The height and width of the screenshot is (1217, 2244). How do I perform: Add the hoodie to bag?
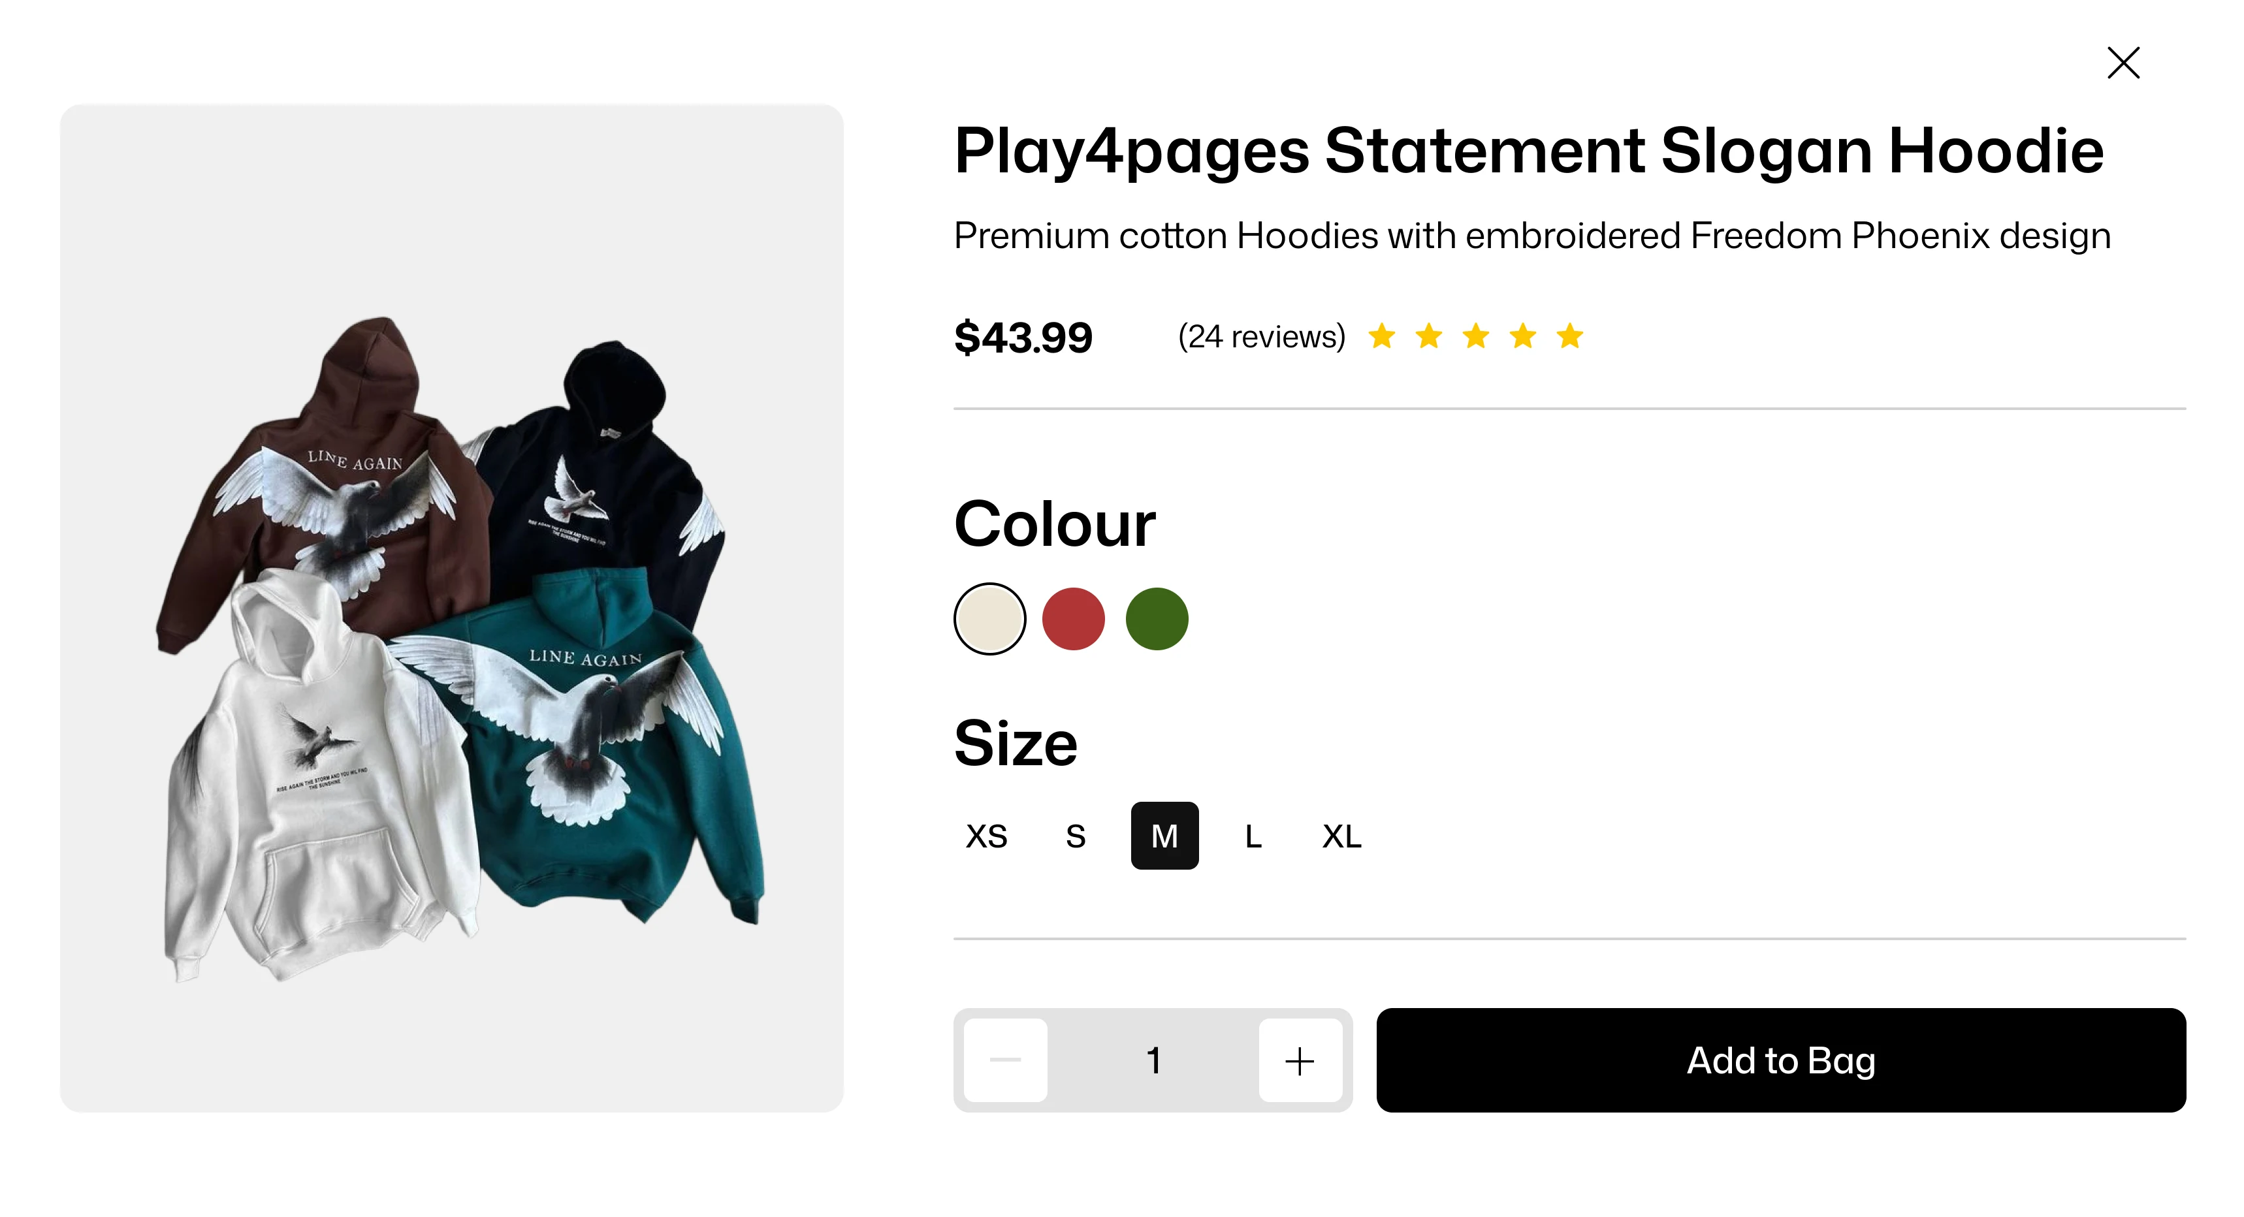pyautogui.click(x=1780, y=1060)
